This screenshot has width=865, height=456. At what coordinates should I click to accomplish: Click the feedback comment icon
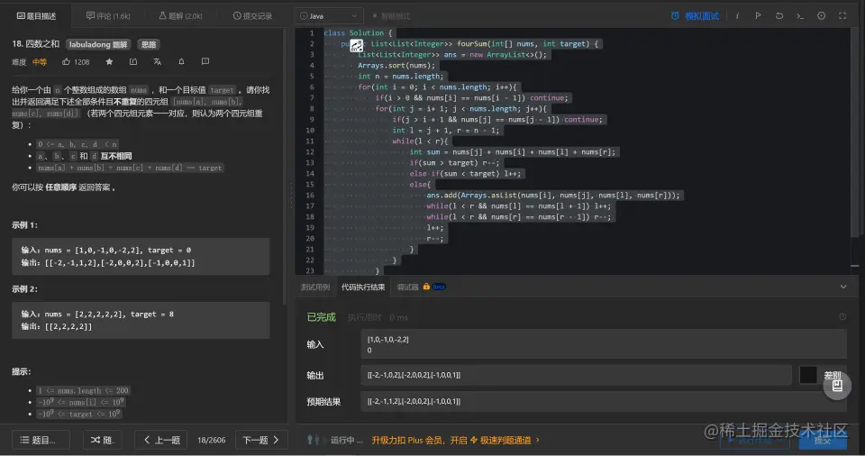point(205,62)
